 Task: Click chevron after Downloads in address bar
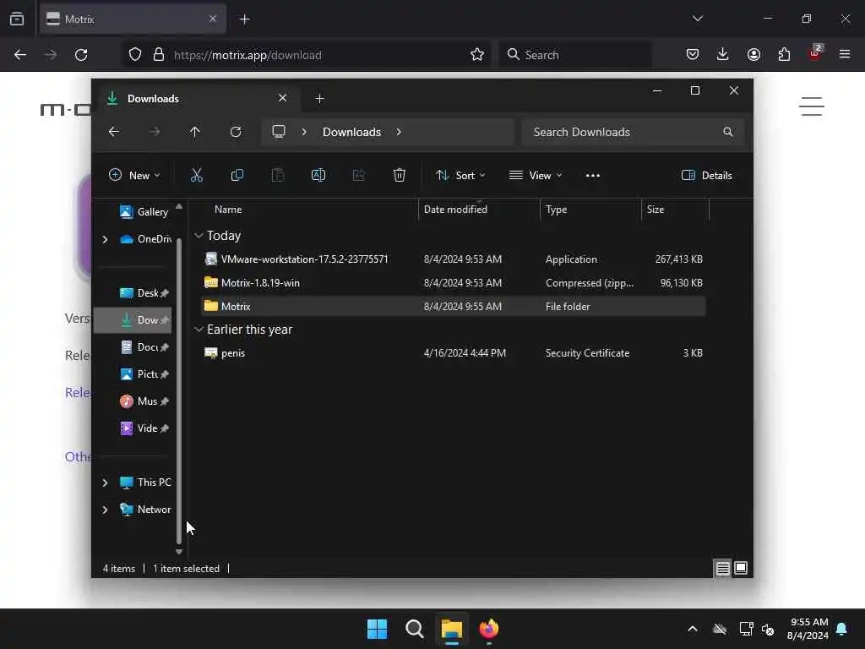pyautogui.click(x=399, y=132)
